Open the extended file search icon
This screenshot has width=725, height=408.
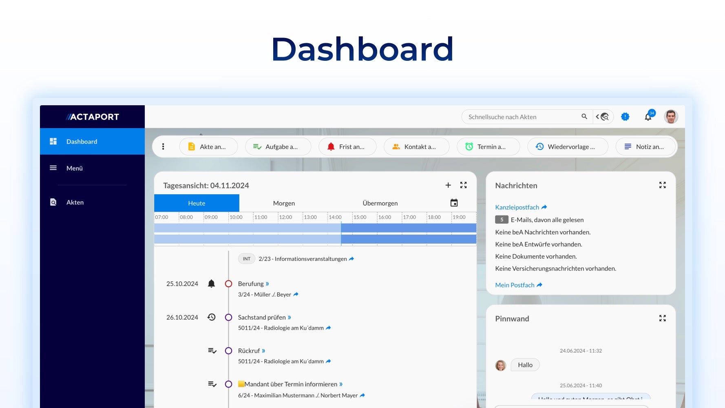click(x=602, y=117)
